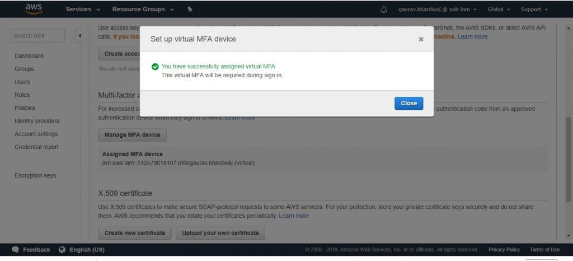Click the pin shortcut icon in navbar
Image resolution: width=573 pixels, height=261 pixels.
pyautogui.click(x=190, y=10)
